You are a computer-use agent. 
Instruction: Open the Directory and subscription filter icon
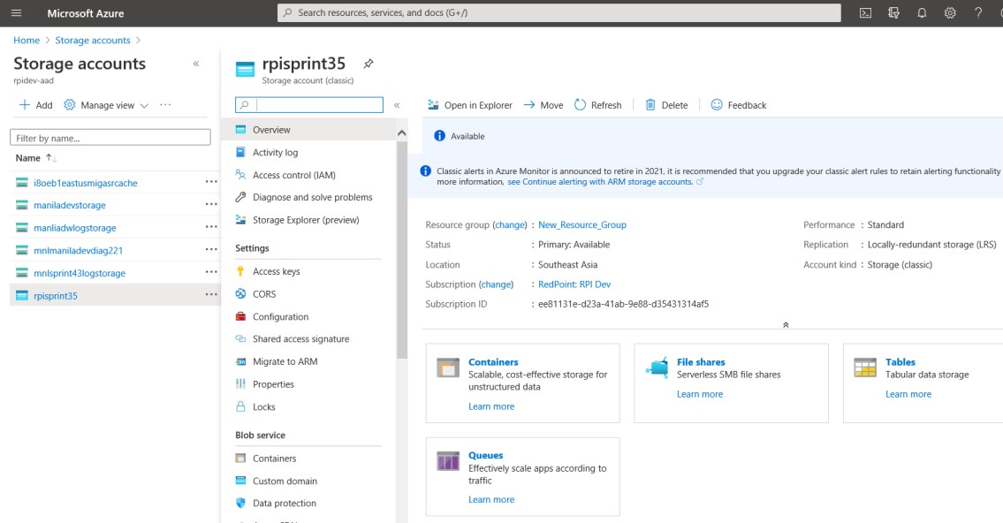coord(893,13)
